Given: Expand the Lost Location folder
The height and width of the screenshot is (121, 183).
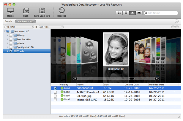Looking at the screenshot, I should 7,39.
